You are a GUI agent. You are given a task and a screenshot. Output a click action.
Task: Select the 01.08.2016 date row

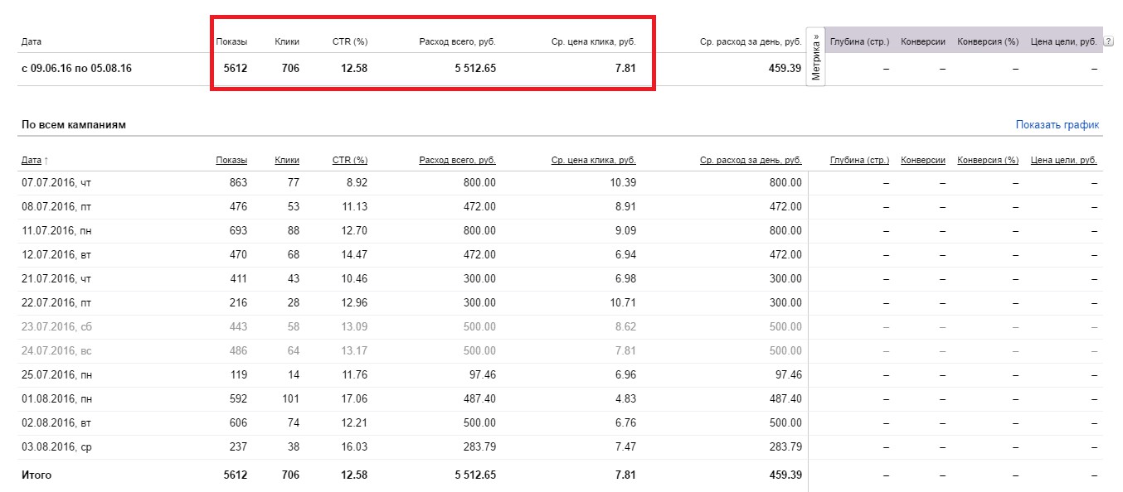pyautogui.click(x=561, y=399)
